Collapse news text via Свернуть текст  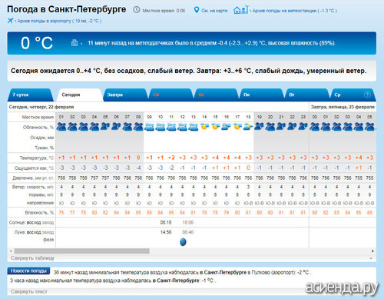pos(29,291)
